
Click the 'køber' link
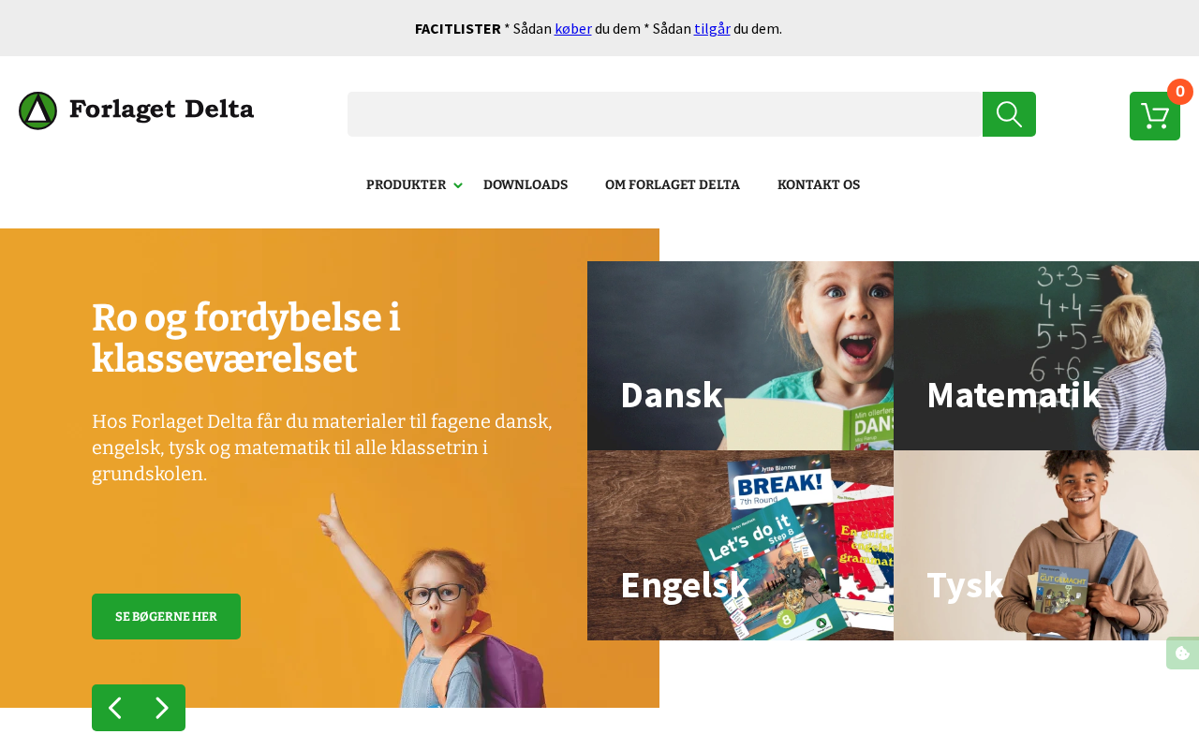click(573, 28)
